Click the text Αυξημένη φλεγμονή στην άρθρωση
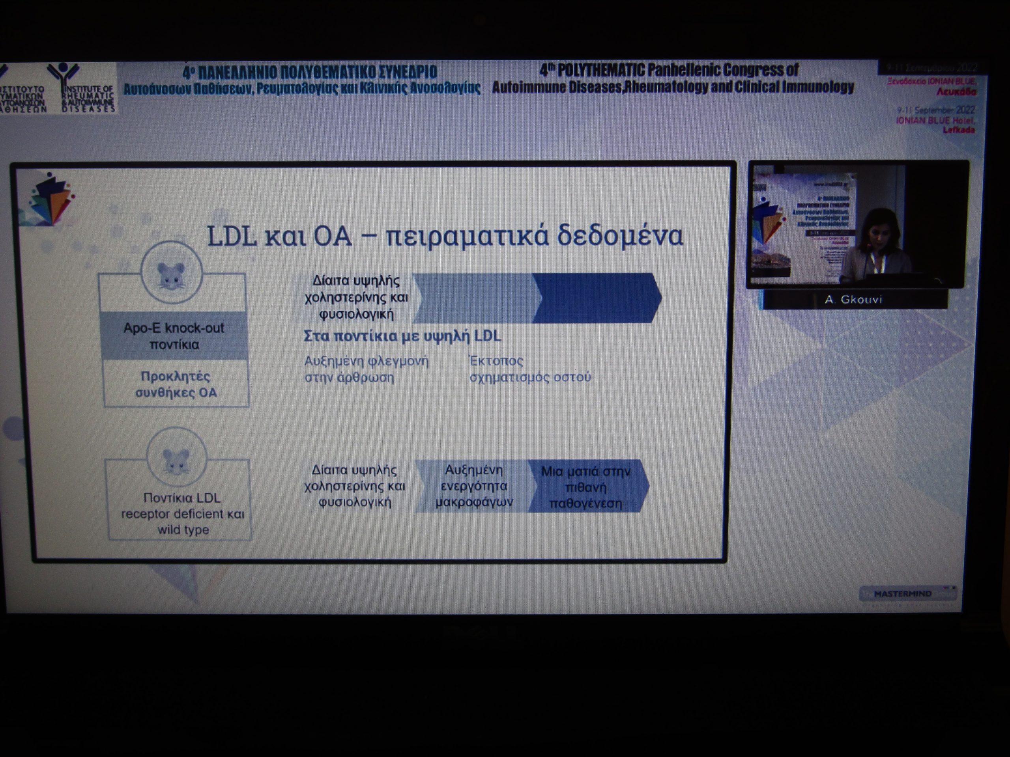1010x757 pixels. click(x=367, y=369)
